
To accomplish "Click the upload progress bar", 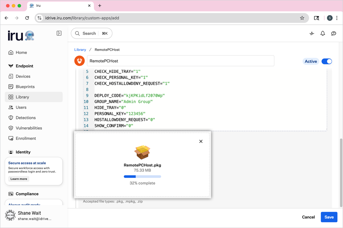I will click(x=142, y=177).
